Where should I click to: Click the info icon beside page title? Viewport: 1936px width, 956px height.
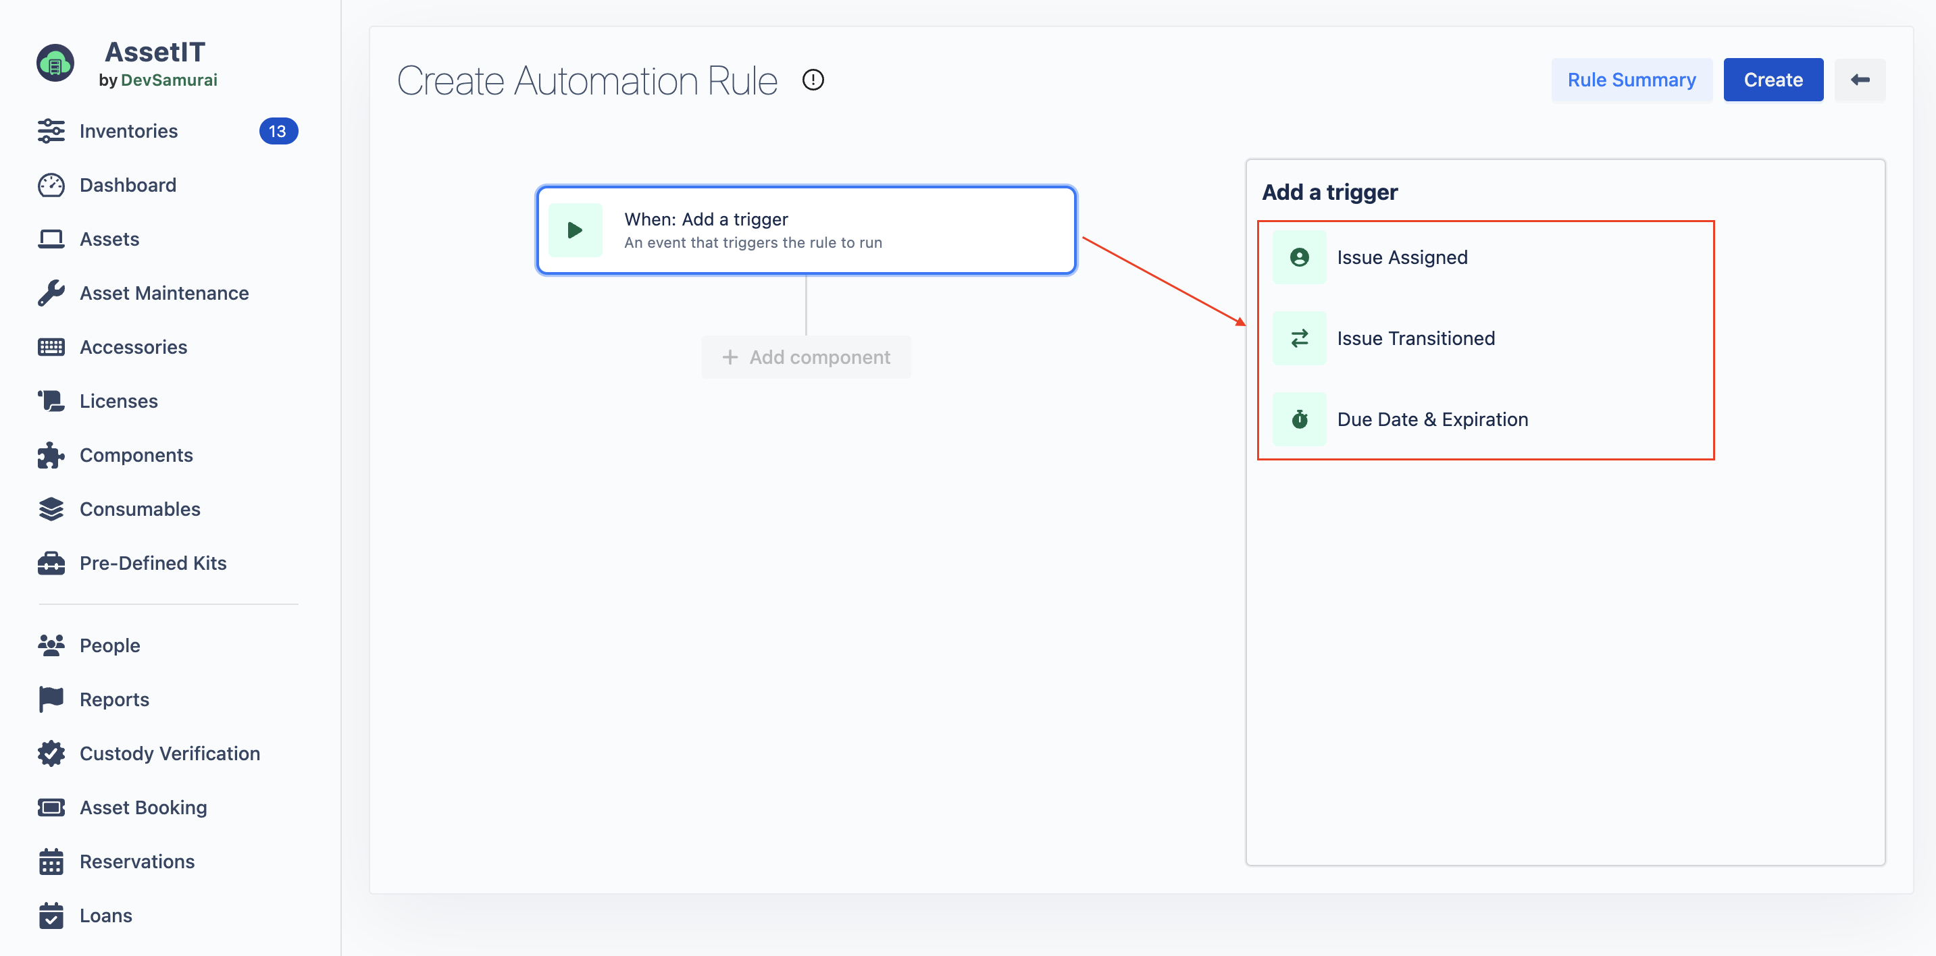point(813,80)
